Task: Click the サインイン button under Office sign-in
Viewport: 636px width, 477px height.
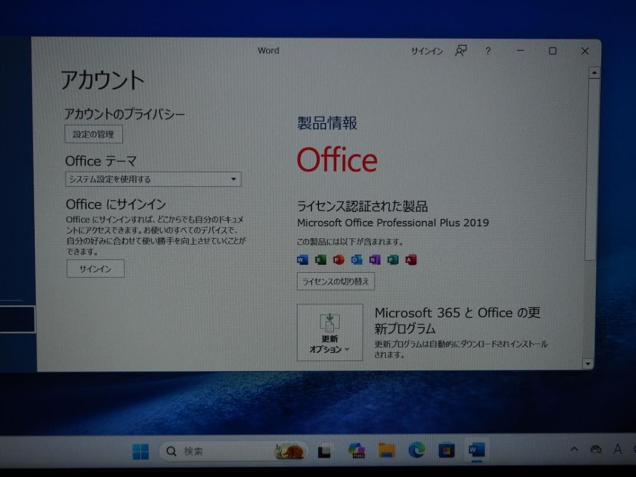Action: [95, 269]
